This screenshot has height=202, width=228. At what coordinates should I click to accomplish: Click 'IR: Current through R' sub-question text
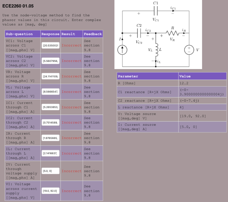click(x=20, y=138)
